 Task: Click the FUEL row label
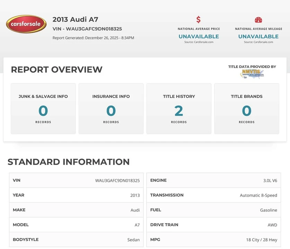tap(156, 210)
